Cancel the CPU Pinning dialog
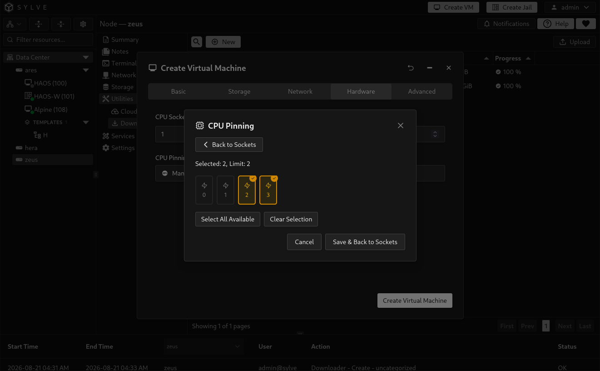 [x=304, y=242]
